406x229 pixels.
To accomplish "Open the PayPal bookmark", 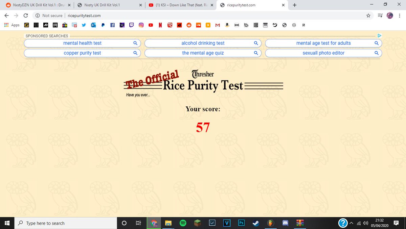I will tap(103, 25).
